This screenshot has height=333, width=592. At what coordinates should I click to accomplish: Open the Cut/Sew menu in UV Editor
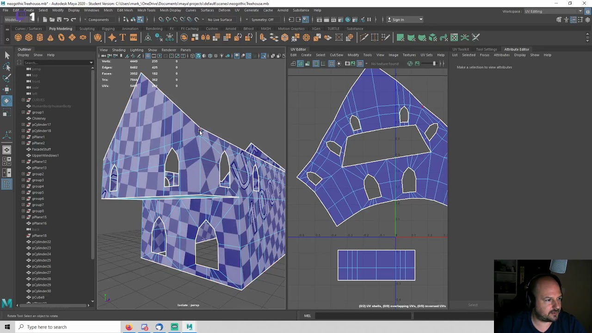pos(336,55)
